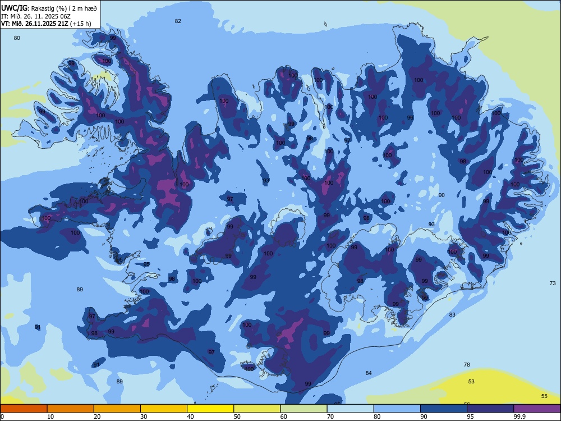Click the purple above-99.9 legend swatch
Image resolution: width=561 pixels, height=421 pixels.
coord(537,409)
